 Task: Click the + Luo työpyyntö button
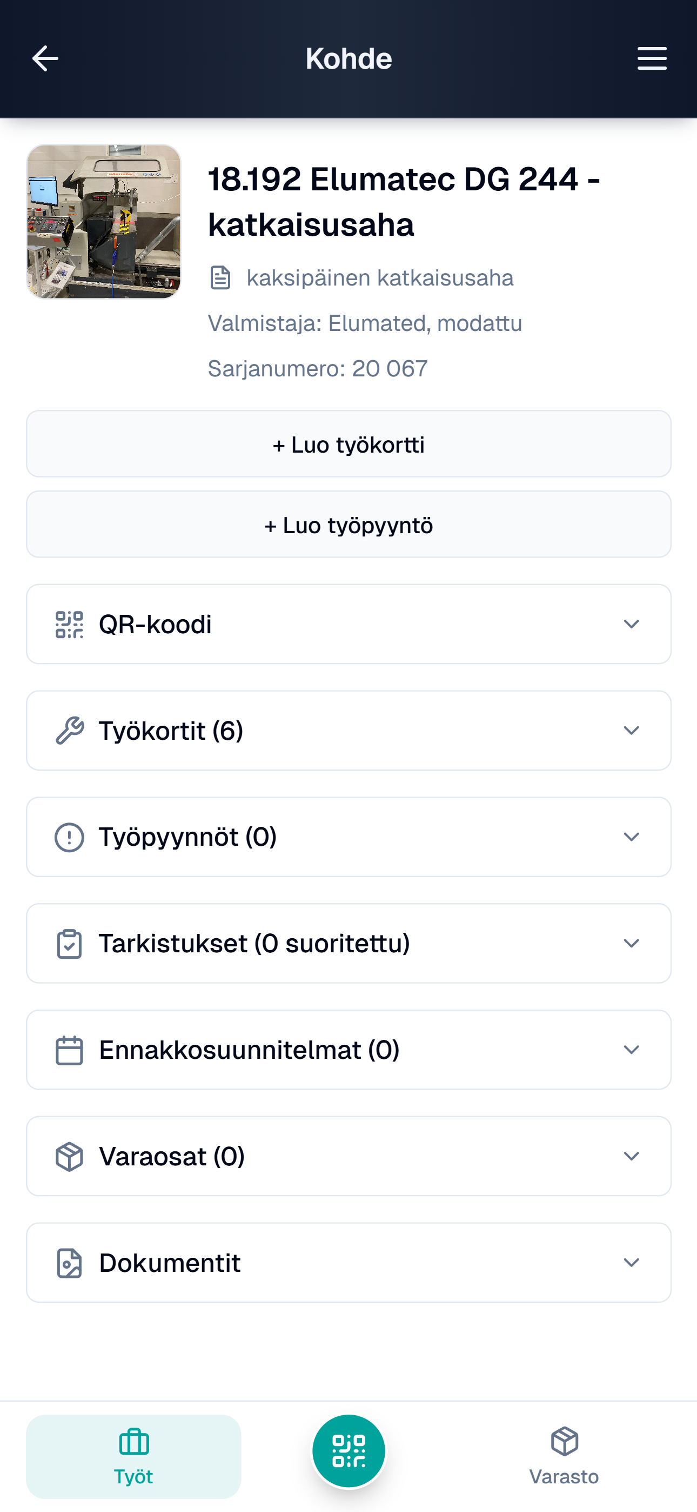348,524
